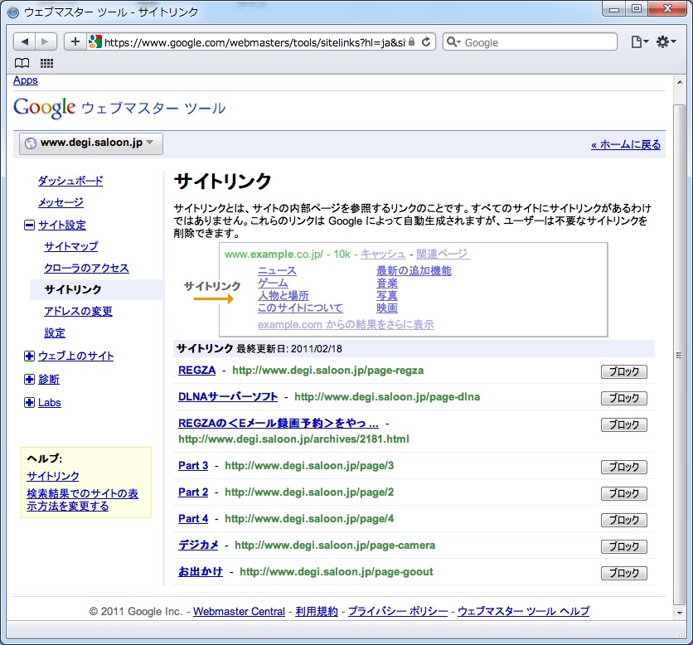Expand the 診断 section
Viewport: 693px width, 645px height.
29,380
